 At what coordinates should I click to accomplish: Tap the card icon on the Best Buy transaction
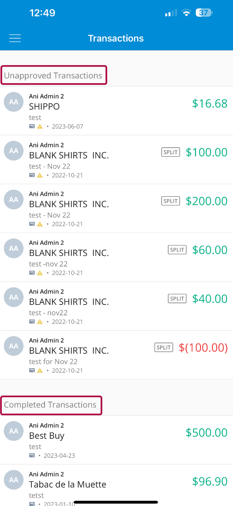tap(31, 455)
